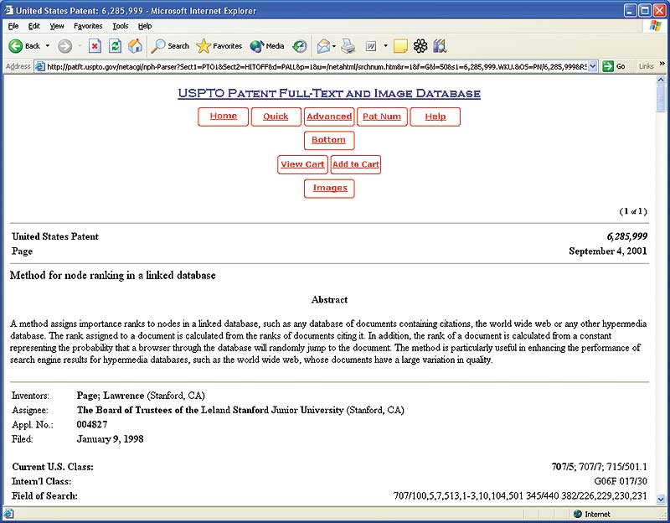Click title Method for node ranking

(113, 276)
